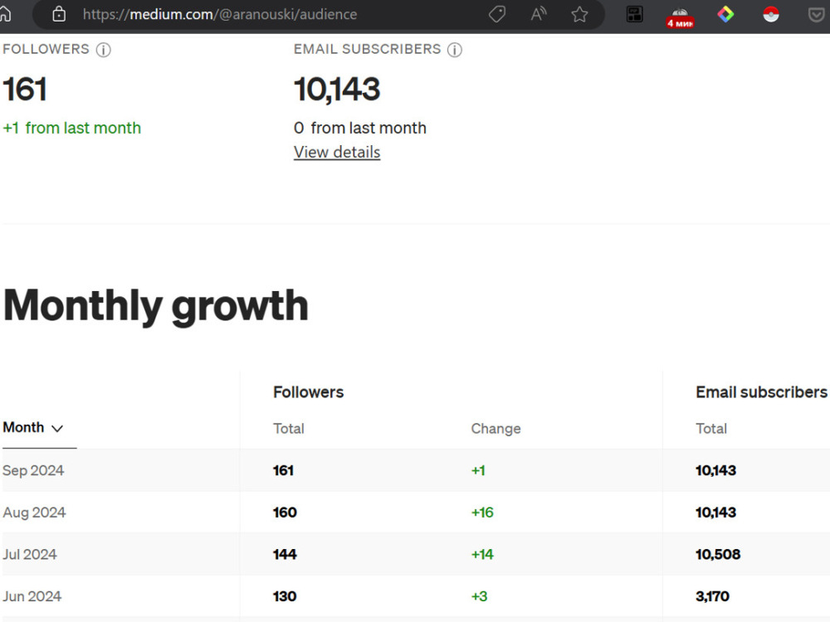The image size is (830, 622).
Task: Click the Change column sub-header
Action: pos(496,429)
